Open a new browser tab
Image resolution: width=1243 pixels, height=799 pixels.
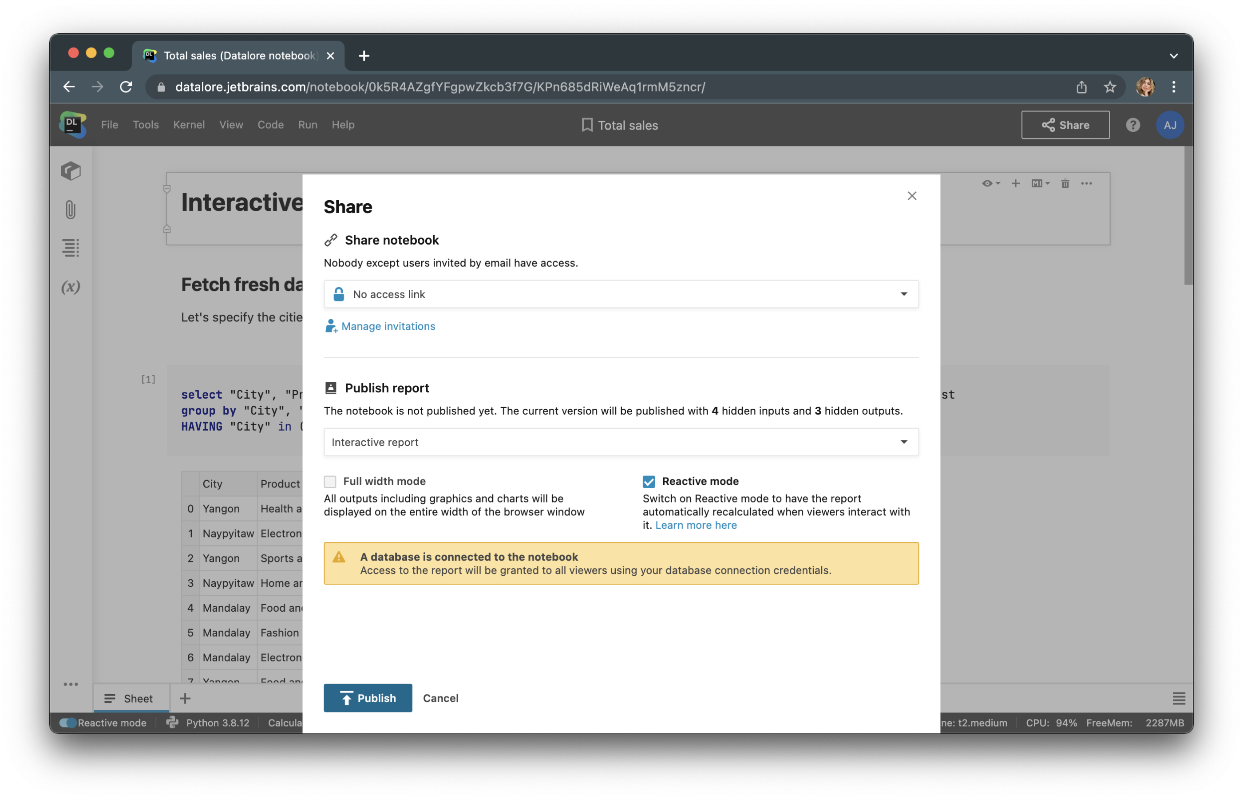(x=364, y=55)
